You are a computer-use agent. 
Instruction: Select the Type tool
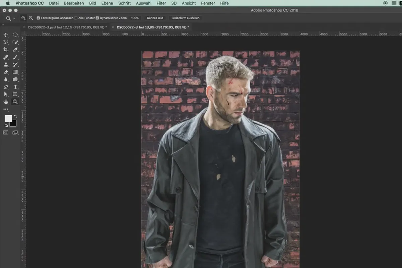(15, 87)
